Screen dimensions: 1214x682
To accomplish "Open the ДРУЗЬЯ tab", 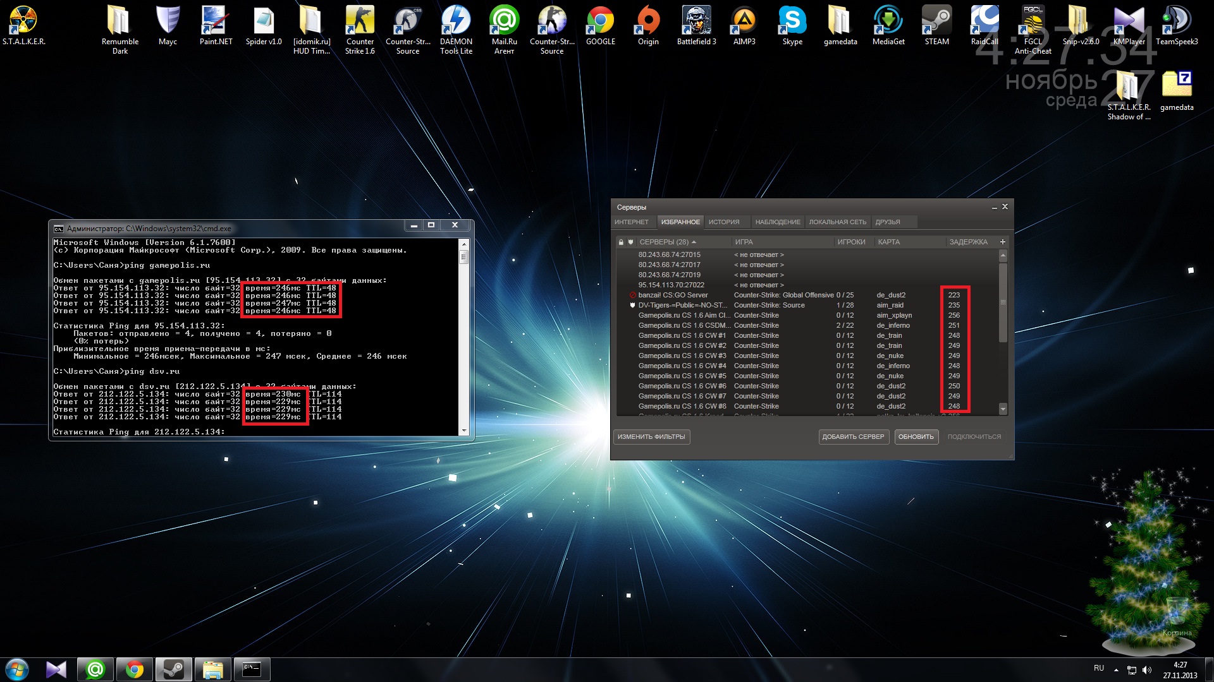I will [x=888, y=222].
